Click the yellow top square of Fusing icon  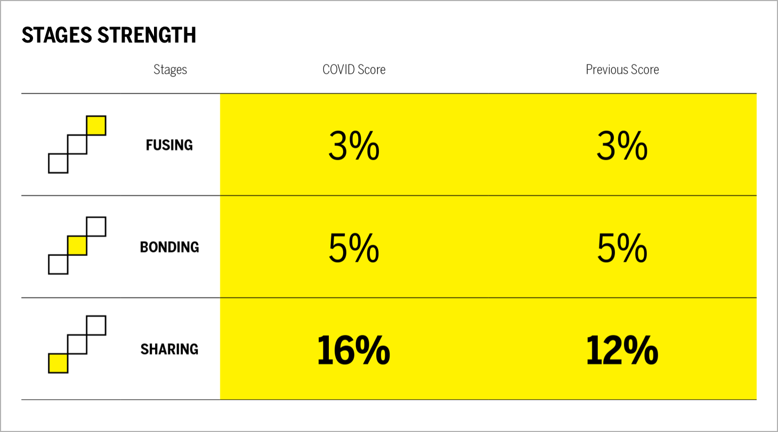tap(96, 126)
